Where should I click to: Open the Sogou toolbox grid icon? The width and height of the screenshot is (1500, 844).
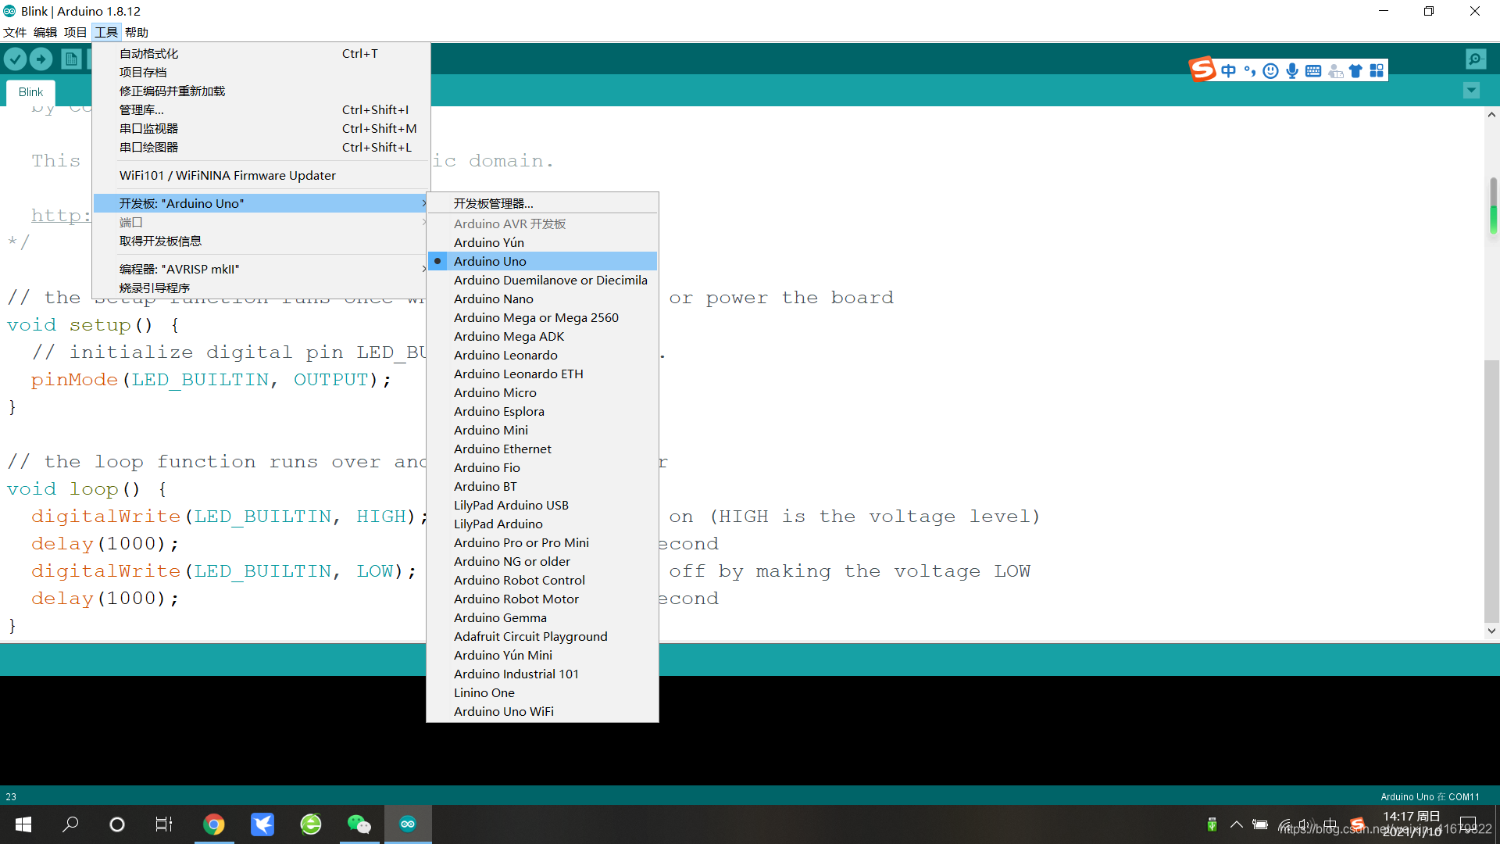tap(1377, 71)
